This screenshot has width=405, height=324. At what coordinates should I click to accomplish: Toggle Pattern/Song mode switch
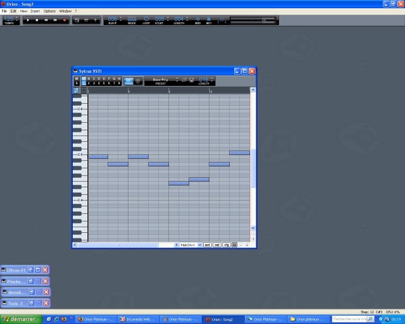(x=132, y=20)
